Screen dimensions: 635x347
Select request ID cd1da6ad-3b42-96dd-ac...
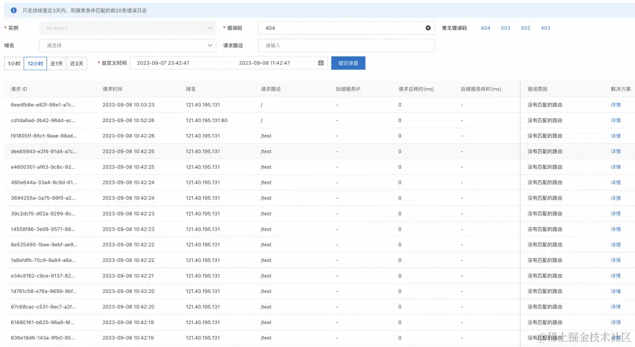[x=43, y=120]
